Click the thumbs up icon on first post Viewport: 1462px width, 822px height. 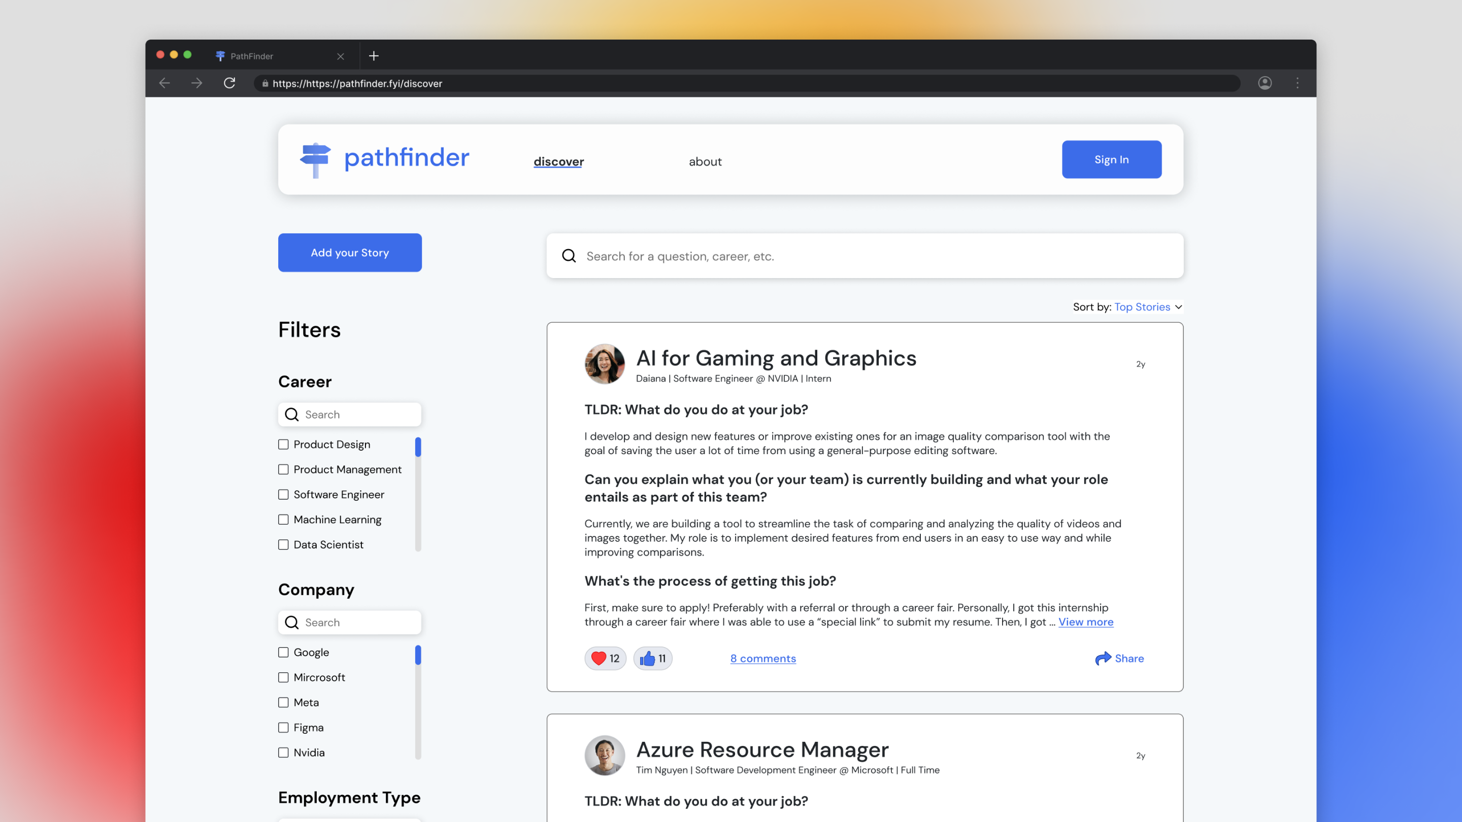(x=647, y=658)
